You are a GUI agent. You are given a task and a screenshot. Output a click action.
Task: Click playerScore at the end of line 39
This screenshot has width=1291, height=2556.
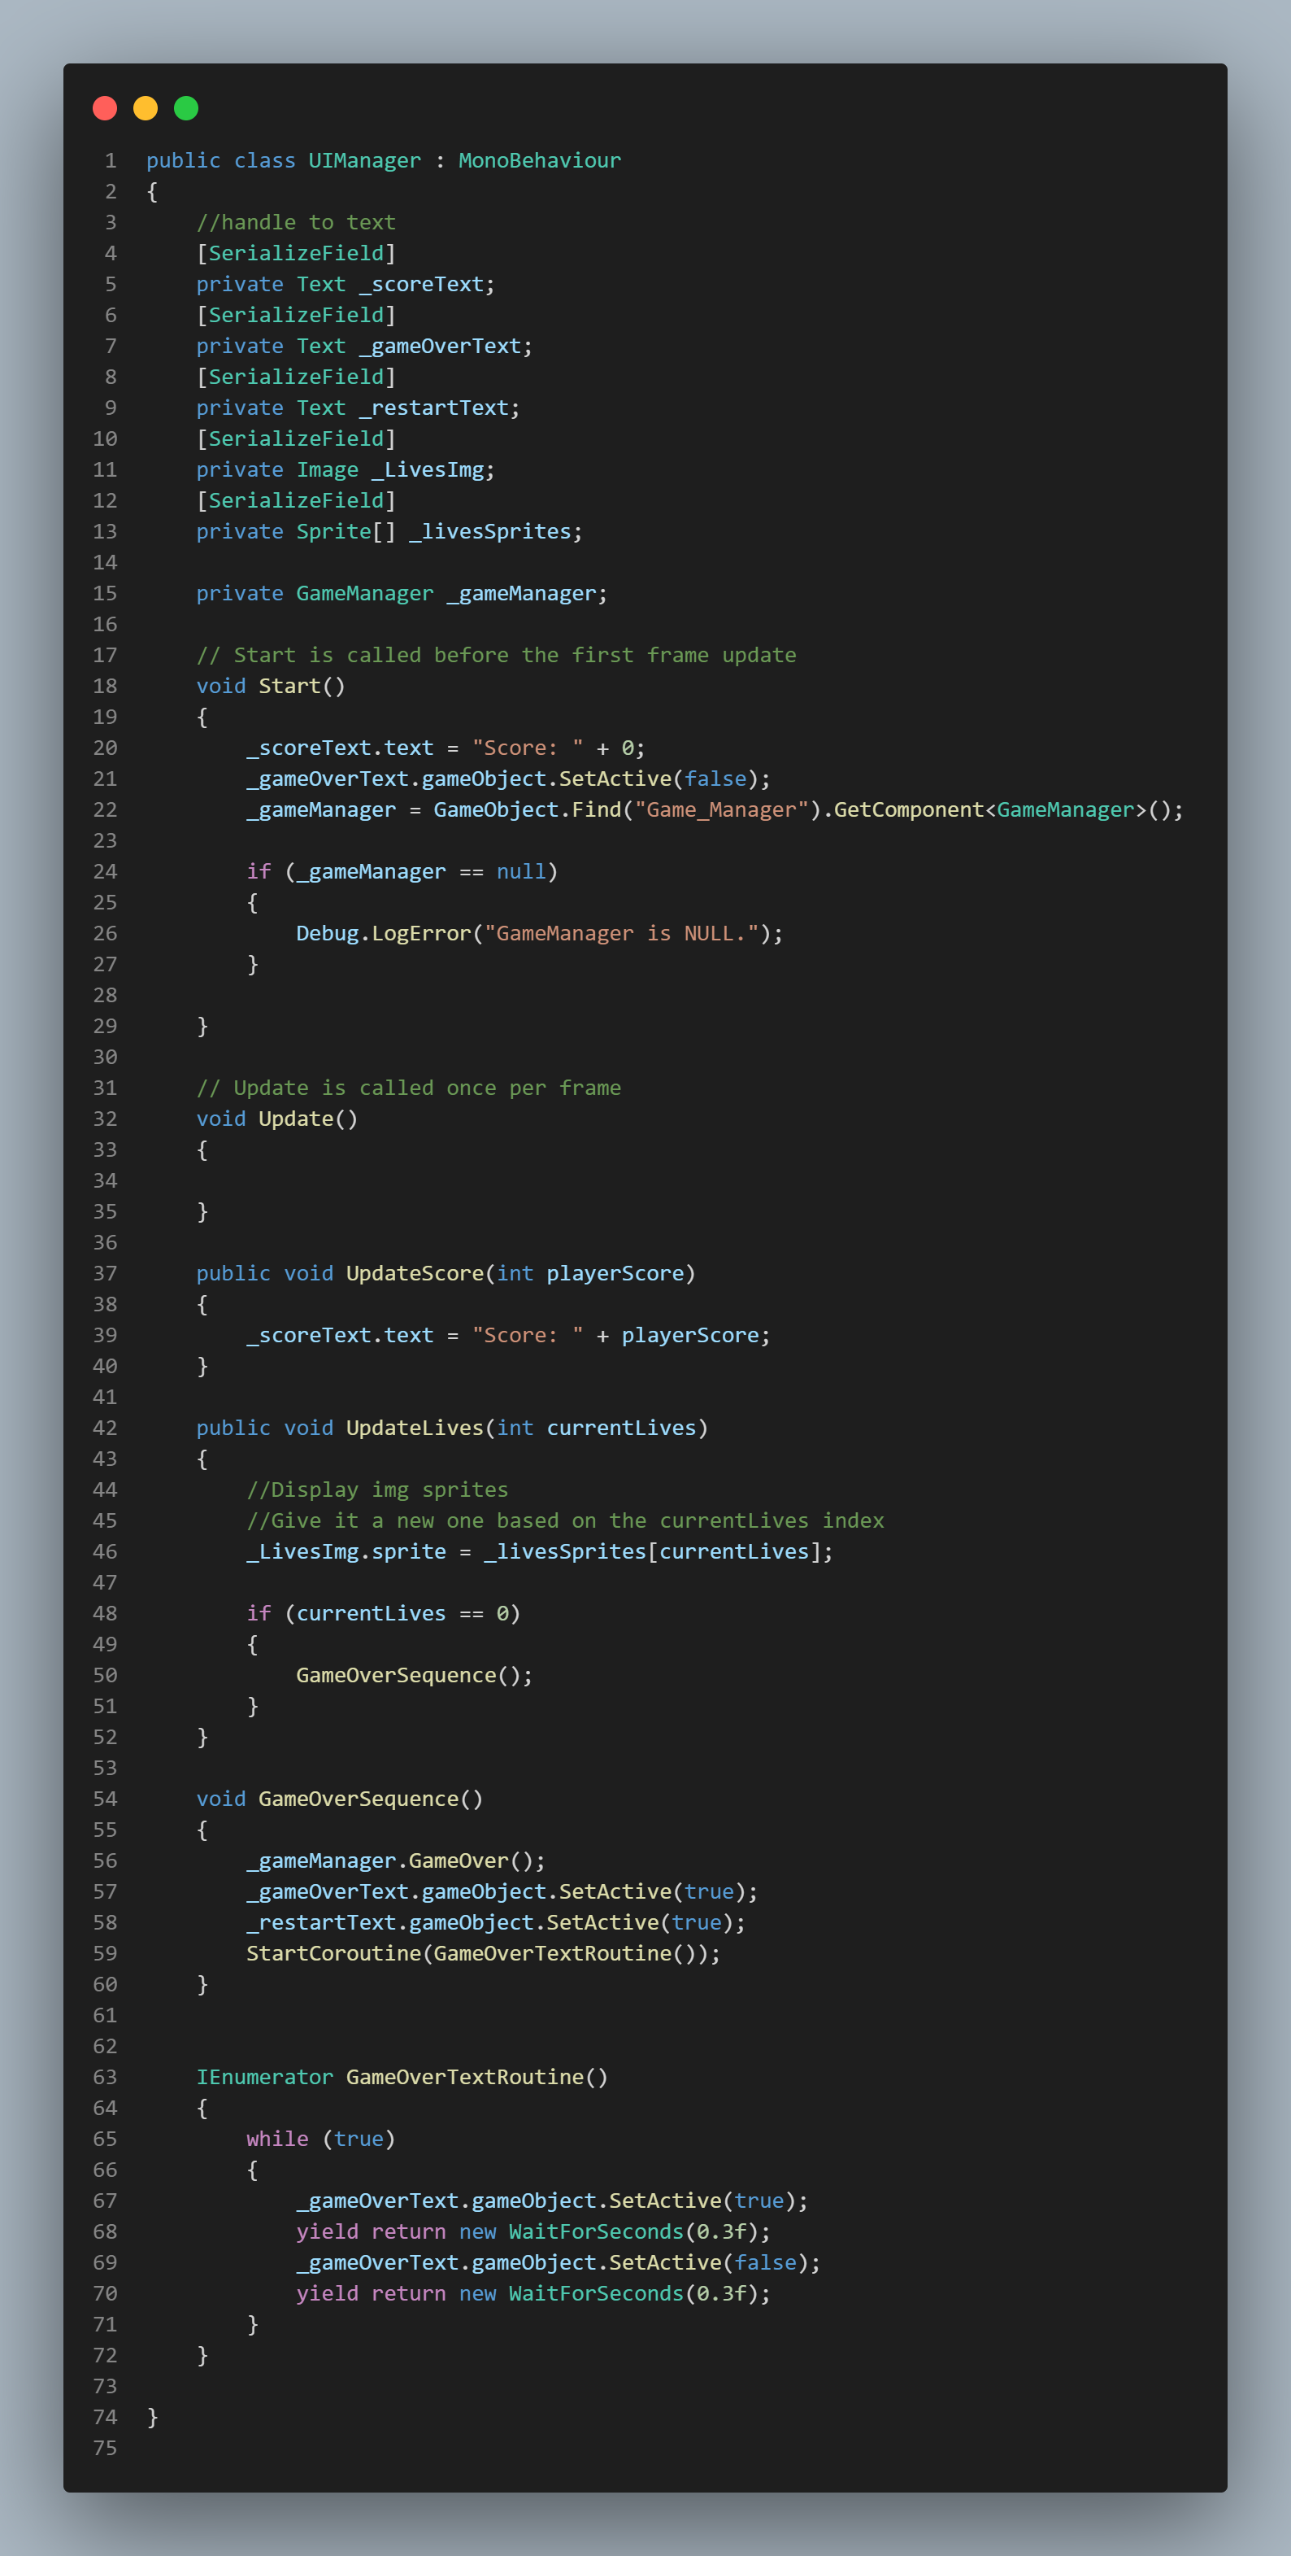click(689, 1336)
